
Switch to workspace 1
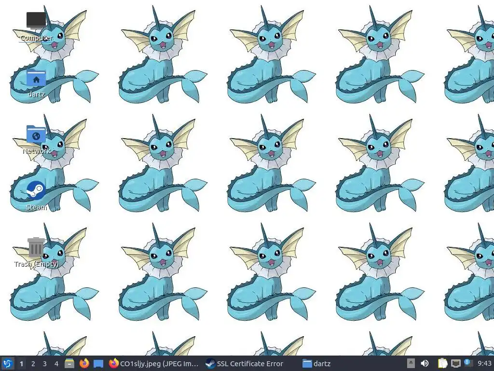coord(21,364)
